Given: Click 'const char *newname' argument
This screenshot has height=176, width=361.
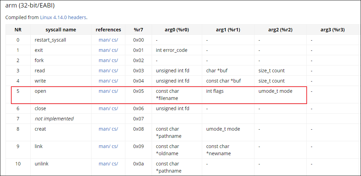Looking at the screenshot, I should [x=219, y=150].
